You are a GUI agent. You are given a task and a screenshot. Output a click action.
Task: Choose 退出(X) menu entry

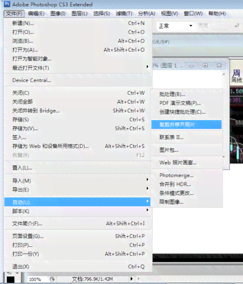pyautogui.click(x=78, y=266)
